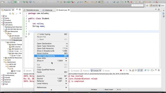Image resolution: width=166 pixels, height=93 pixels.
Task: Collapse the Java Resources node
Action: [x=4, y=31]
